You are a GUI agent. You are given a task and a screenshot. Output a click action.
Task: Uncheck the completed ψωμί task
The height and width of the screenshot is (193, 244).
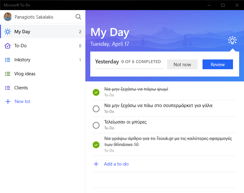(96, 92)
